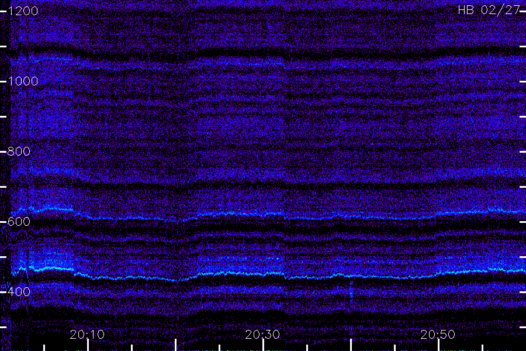Screen dimensions: 526x351
Task: Click the HB 02/27 date label
Action: click(x=489, y=10)
